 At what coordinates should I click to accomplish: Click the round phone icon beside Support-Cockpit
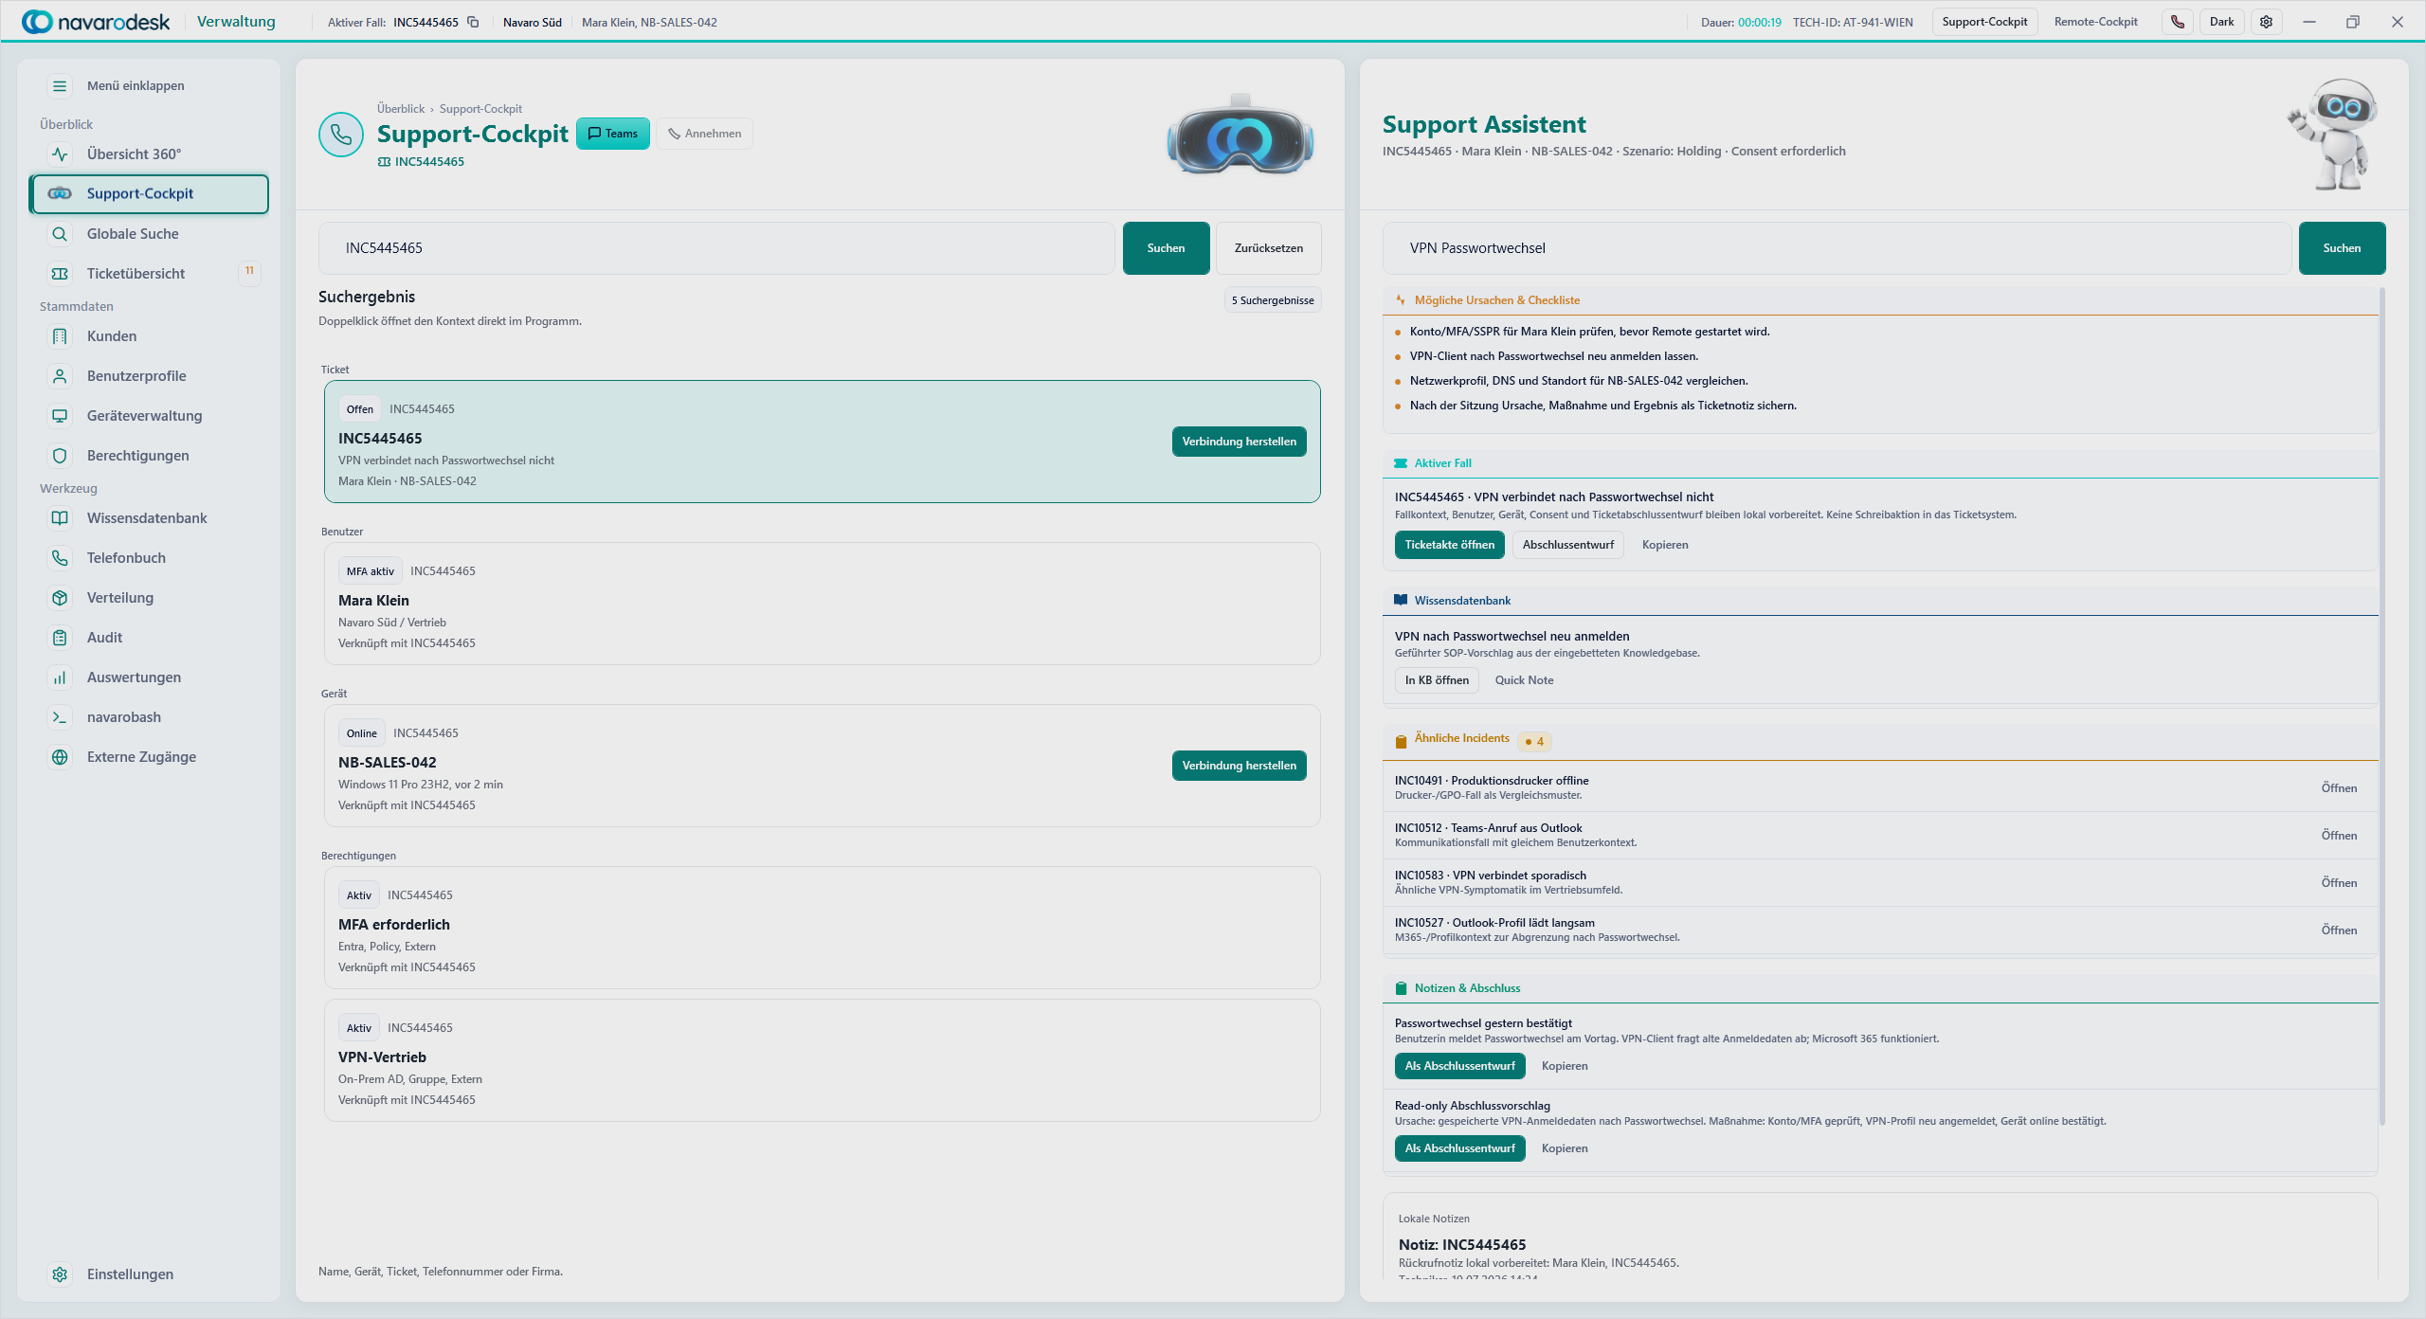tap(341, 135)
